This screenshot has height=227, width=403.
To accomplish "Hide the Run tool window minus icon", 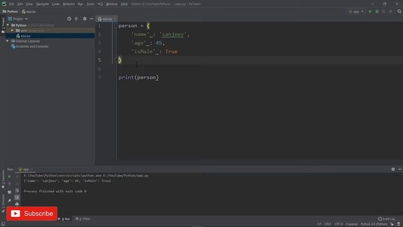I will click(400, 169).
